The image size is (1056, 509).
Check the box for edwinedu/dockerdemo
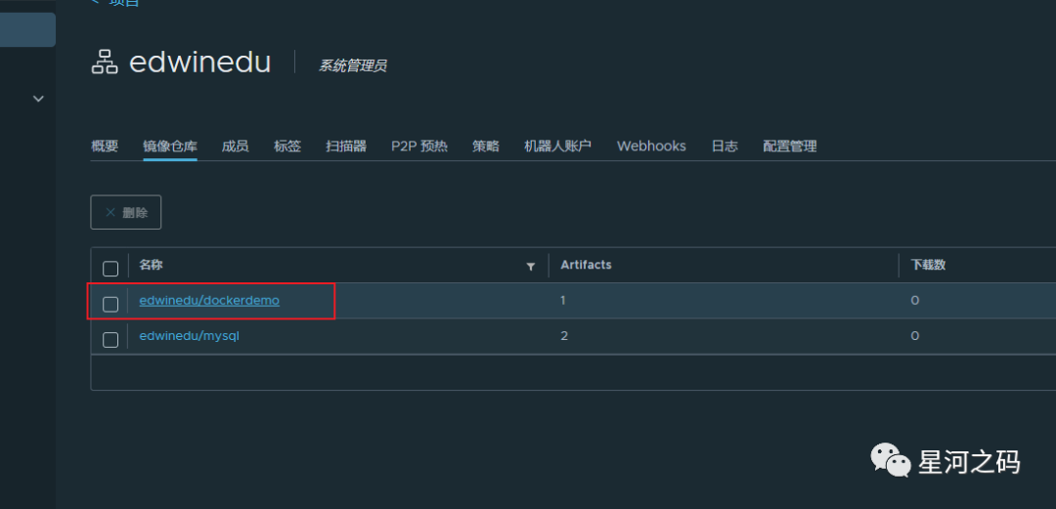tap(110, 304)
